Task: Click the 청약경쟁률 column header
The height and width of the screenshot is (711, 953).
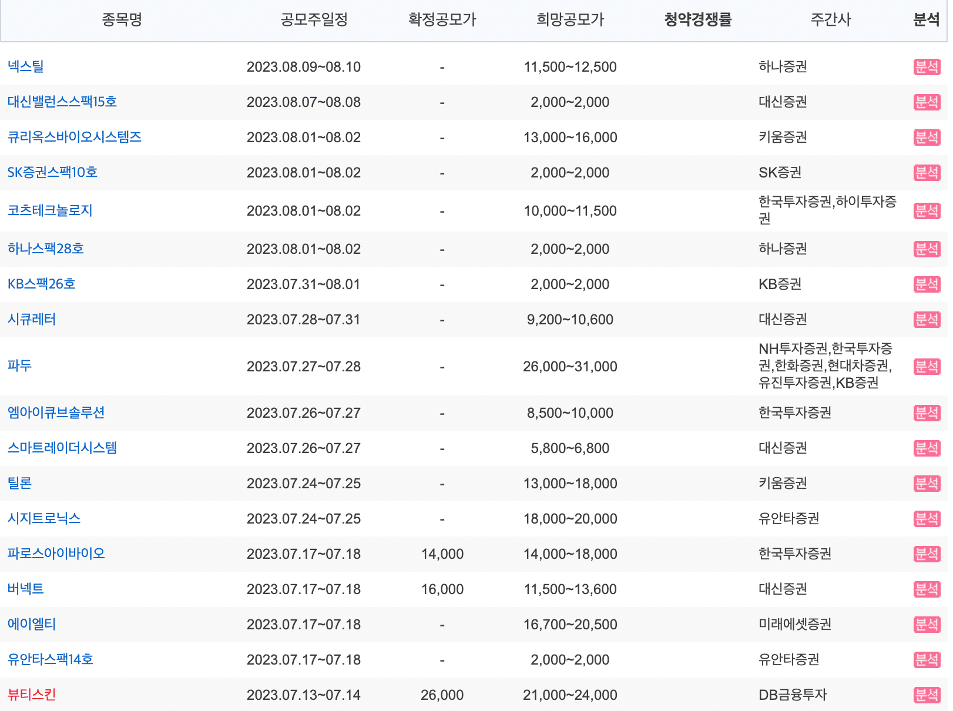Action: coord(698,20)
